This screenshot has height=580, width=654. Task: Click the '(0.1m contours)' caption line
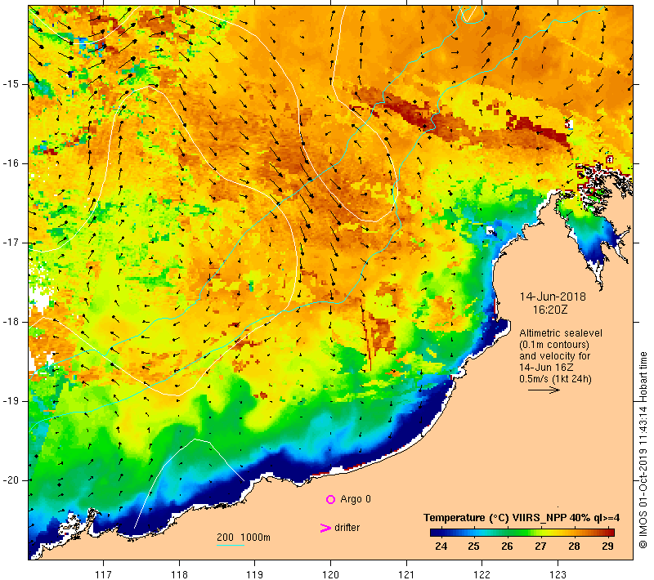point(554,345)
